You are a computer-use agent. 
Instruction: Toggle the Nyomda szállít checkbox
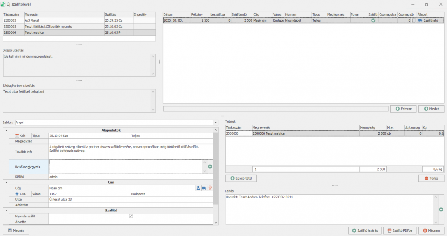[131, 216]
